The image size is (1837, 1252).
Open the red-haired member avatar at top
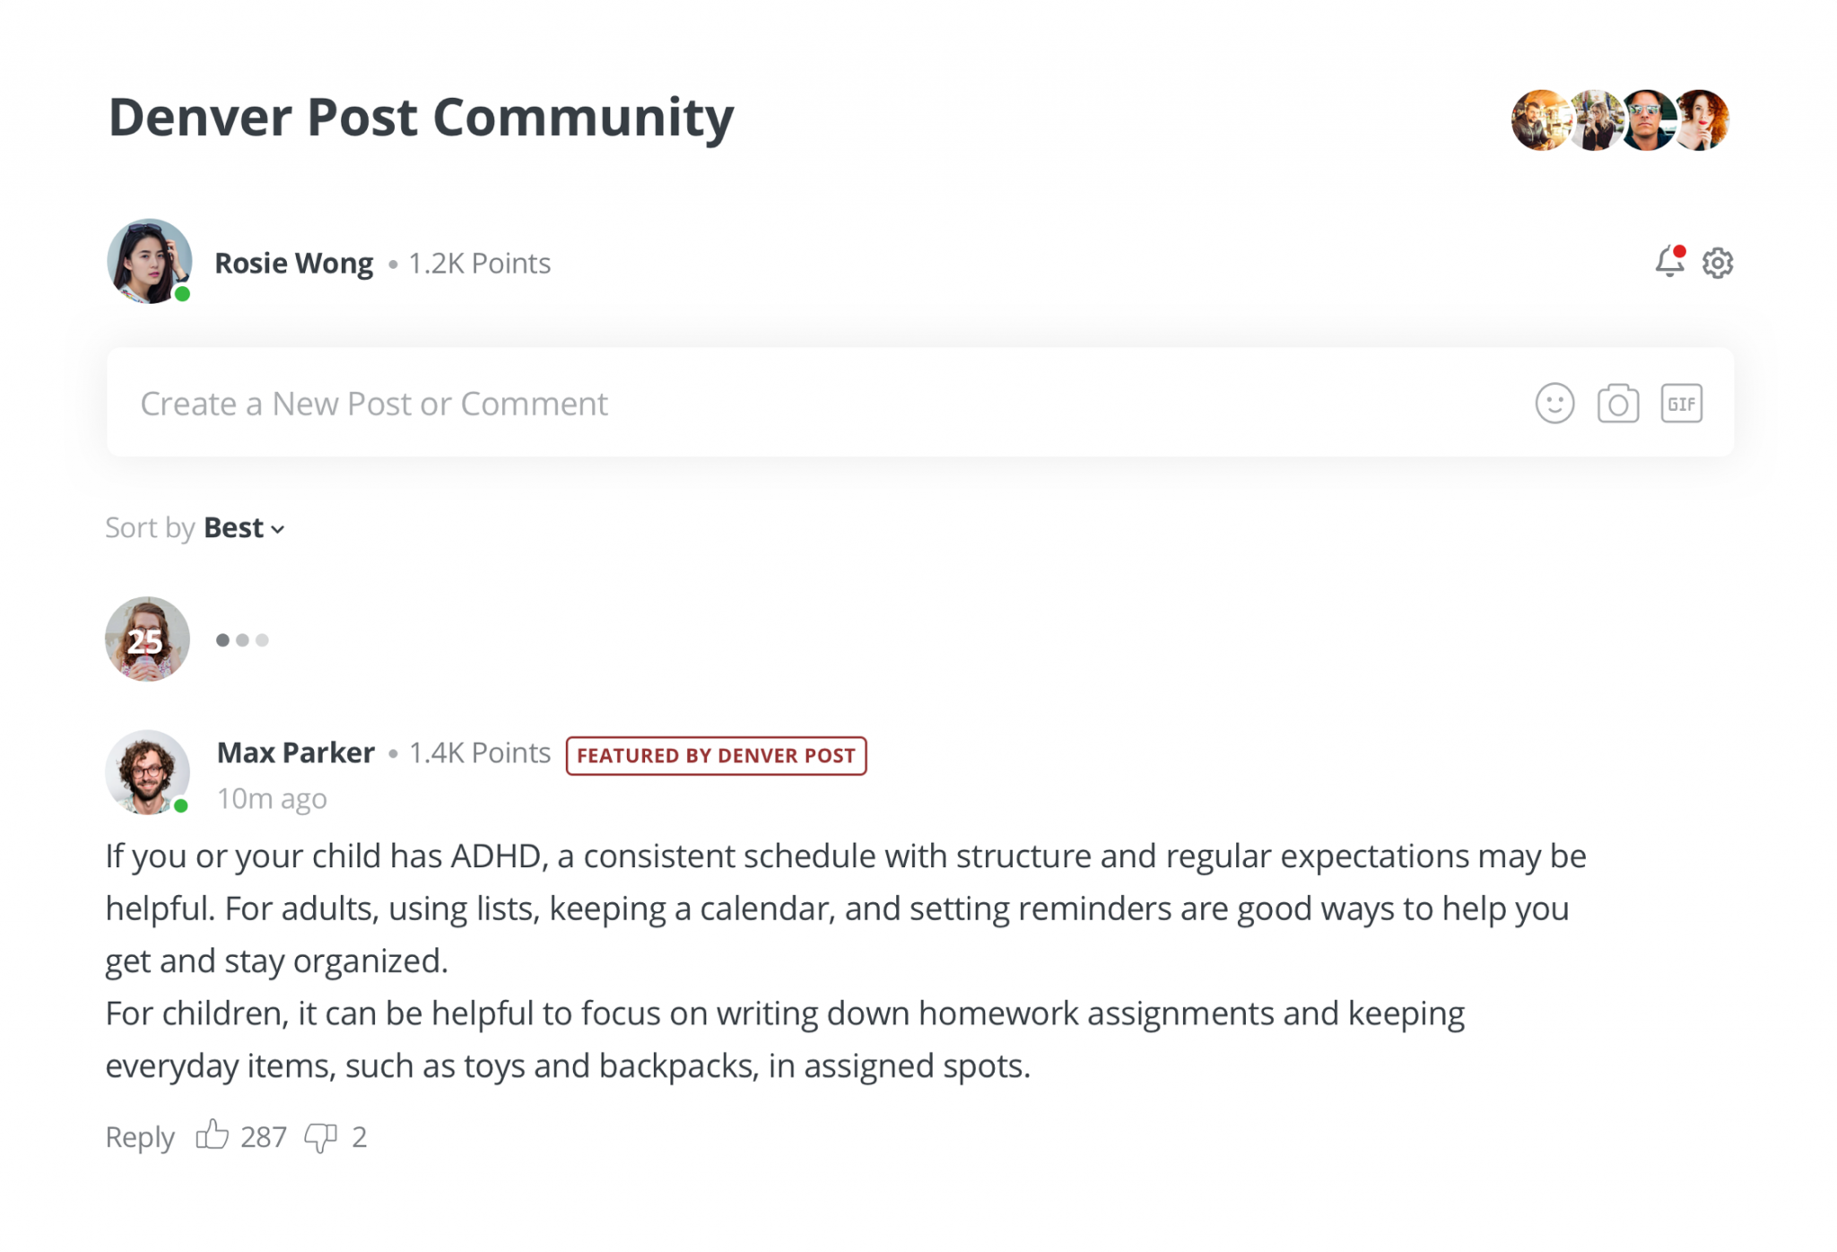point(1702,120)
